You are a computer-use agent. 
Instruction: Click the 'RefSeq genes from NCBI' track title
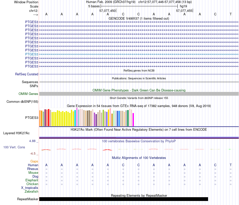(x=139, y=71)
